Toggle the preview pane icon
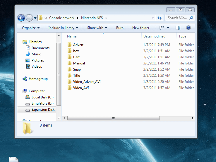This screenshot has height=162, width=216. coord(178,28)
